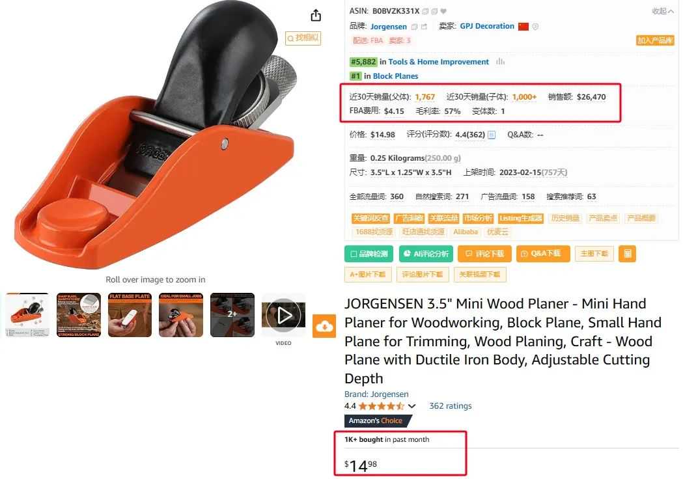Select the Flat Base Plate thumbnail image
The width and height of the screenshot is (683, 479).
130,315
